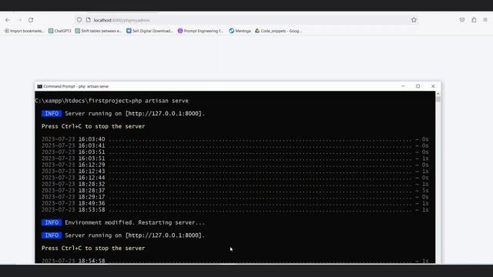Click the log timestamp 18:53:58
Screen dimensions: 493x277
(92, 210)
